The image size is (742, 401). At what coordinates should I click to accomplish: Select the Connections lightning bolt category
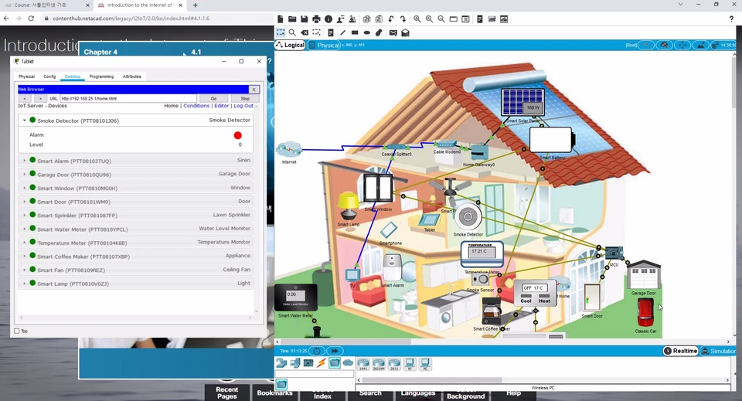click(x=322, y=363)
